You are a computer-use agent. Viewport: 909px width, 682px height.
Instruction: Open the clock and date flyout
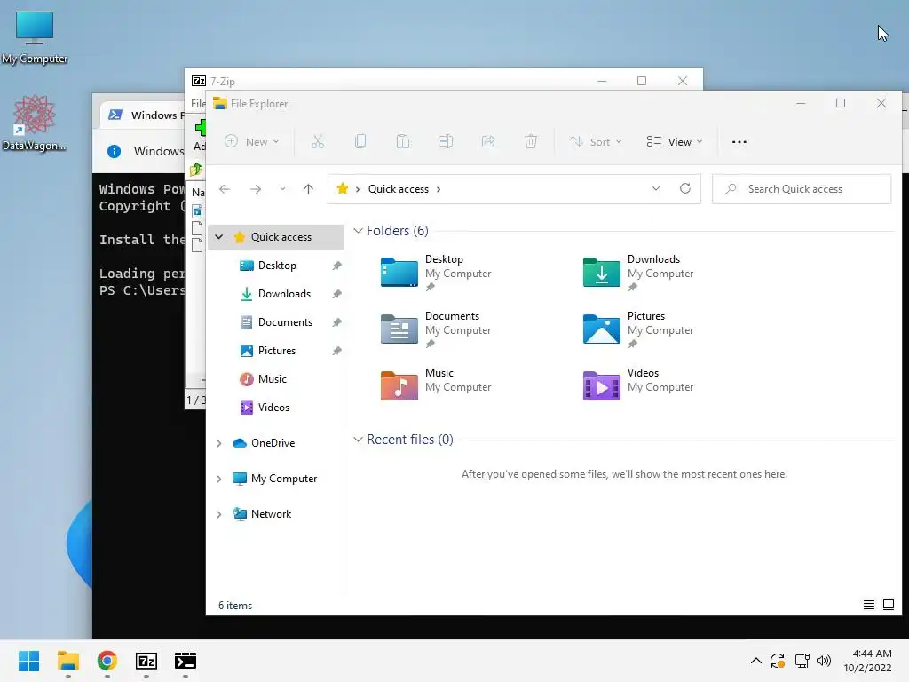click(868, 661)
